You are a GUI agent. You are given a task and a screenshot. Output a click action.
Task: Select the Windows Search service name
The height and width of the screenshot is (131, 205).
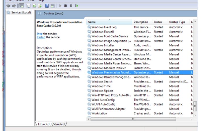102,81
